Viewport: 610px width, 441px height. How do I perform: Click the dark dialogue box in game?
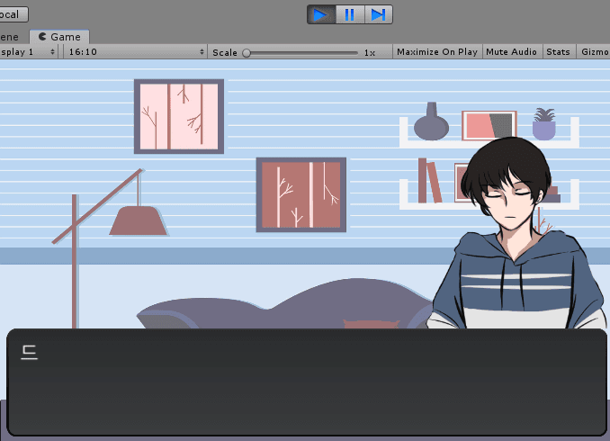pos(307,382)
